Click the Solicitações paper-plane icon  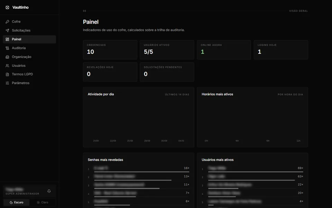7,31
